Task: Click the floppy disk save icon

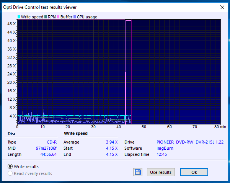Action: (x=138, y=172)
